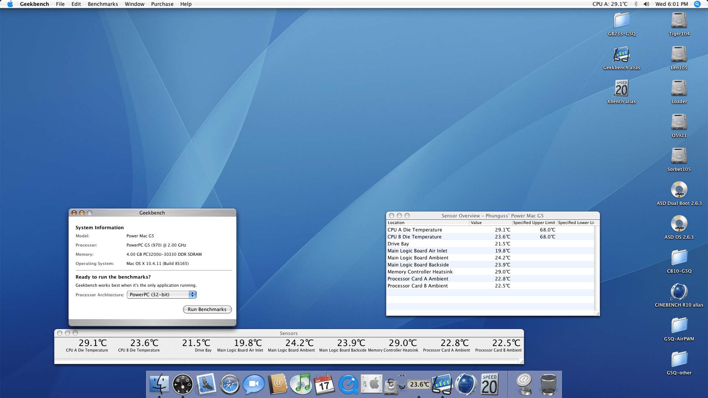Open the Processor Architecture dropdown
Screen dimensions: 708x398
(x=162, y=294)
